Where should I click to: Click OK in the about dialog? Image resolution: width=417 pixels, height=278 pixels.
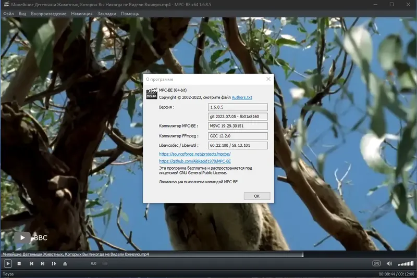257,196
